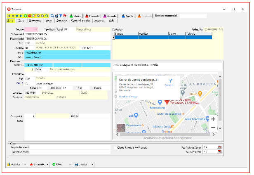This screenshot has width=254, height=175.
Task: Expand the Adjuntos dropdown
Action: click(x=24, y=164)
